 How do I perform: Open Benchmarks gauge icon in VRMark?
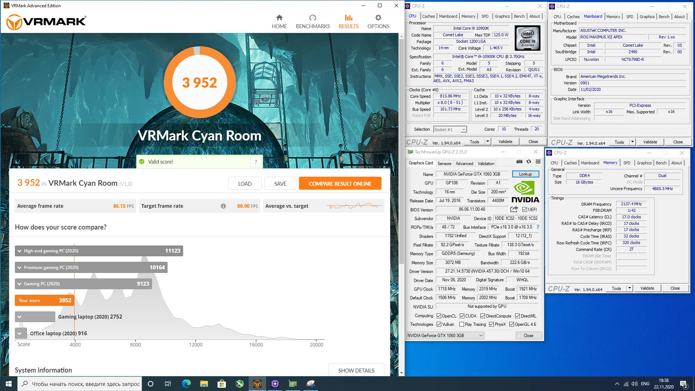313,18
